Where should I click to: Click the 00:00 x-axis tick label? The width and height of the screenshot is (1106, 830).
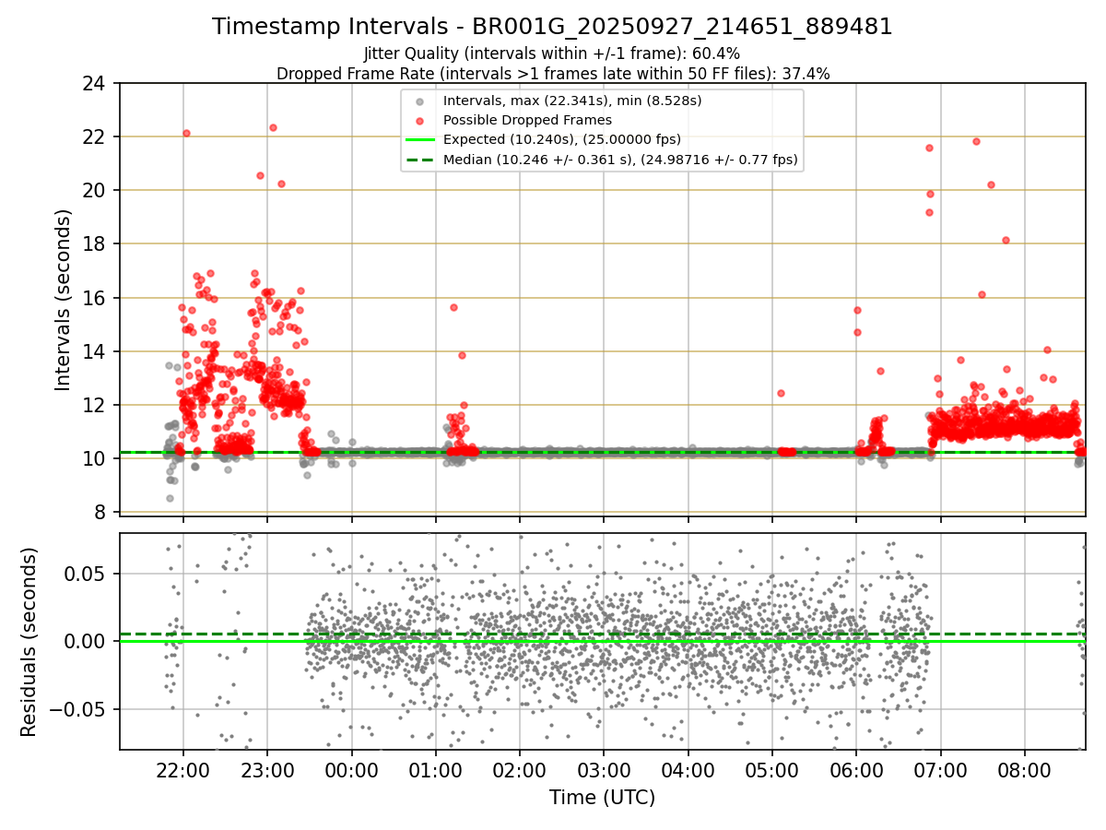(351, 771)
